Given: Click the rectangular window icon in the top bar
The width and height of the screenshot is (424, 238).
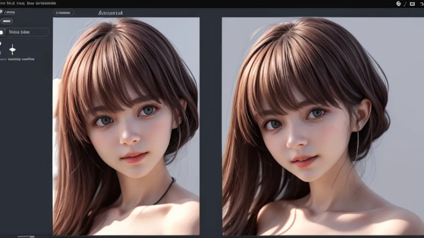Looking at the screenshot, I should [x=412, y=4].
